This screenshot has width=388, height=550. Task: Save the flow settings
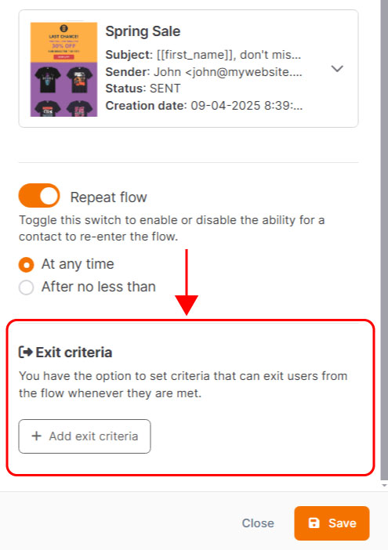coord(332,523)
